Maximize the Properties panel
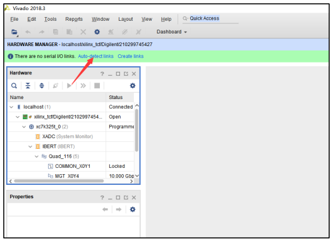 coord(118,197)
